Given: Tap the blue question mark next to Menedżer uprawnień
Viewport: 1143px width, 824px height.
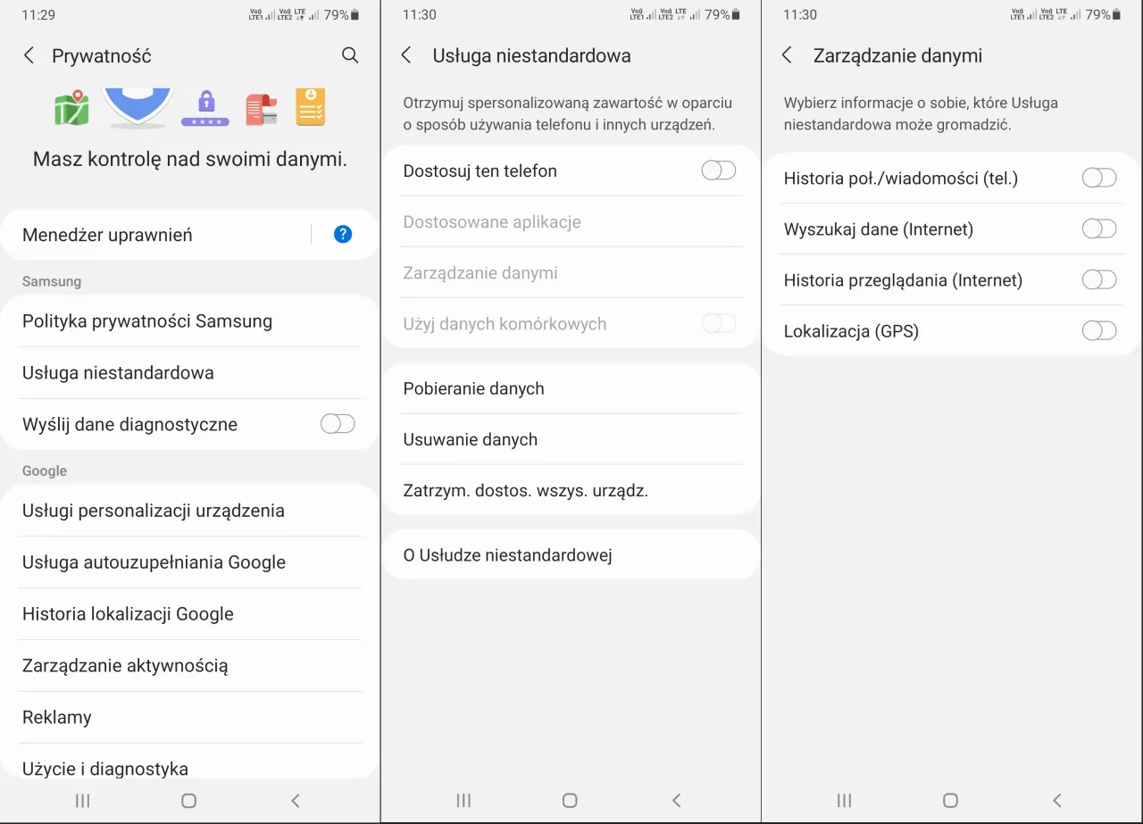Looking at the screenshot, I should (342, 234).
